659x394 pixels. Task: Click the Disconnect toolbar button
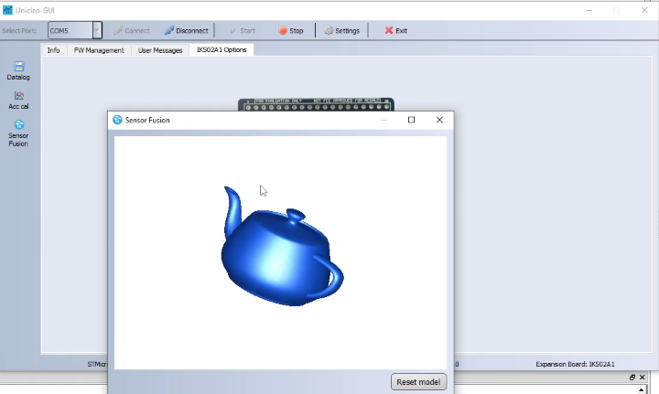(186, 31)
